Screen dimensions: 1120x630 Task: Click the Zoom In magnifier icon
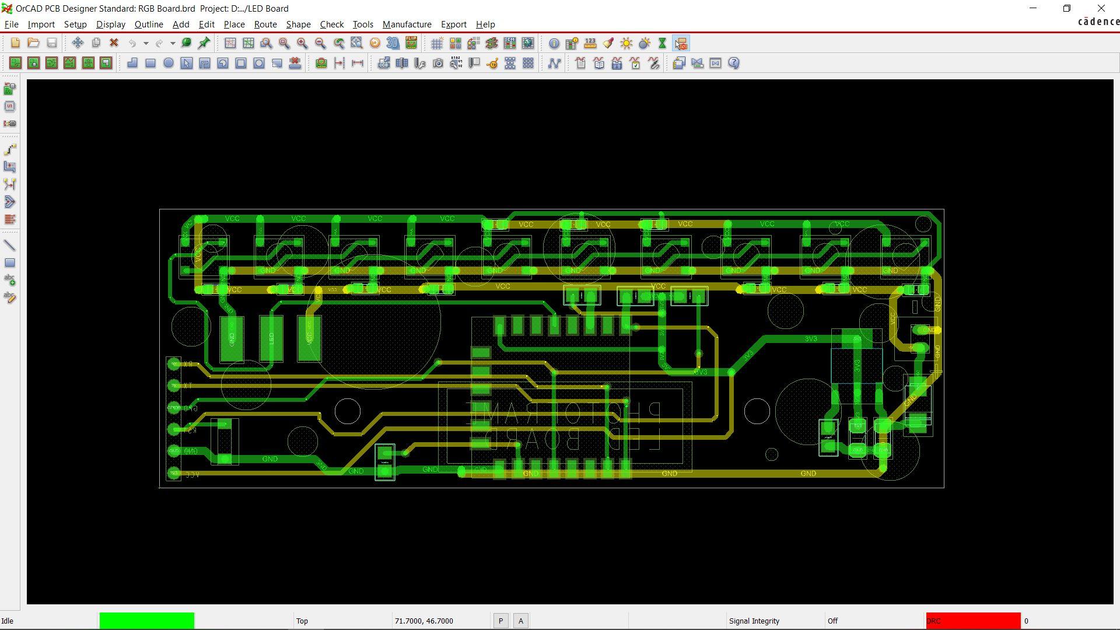(302, 43)
